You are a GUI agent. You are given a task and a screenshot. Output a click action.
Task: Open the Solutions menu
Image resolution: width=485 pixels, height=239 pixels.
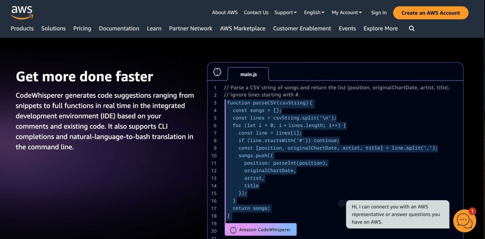[x=53, y=29]
